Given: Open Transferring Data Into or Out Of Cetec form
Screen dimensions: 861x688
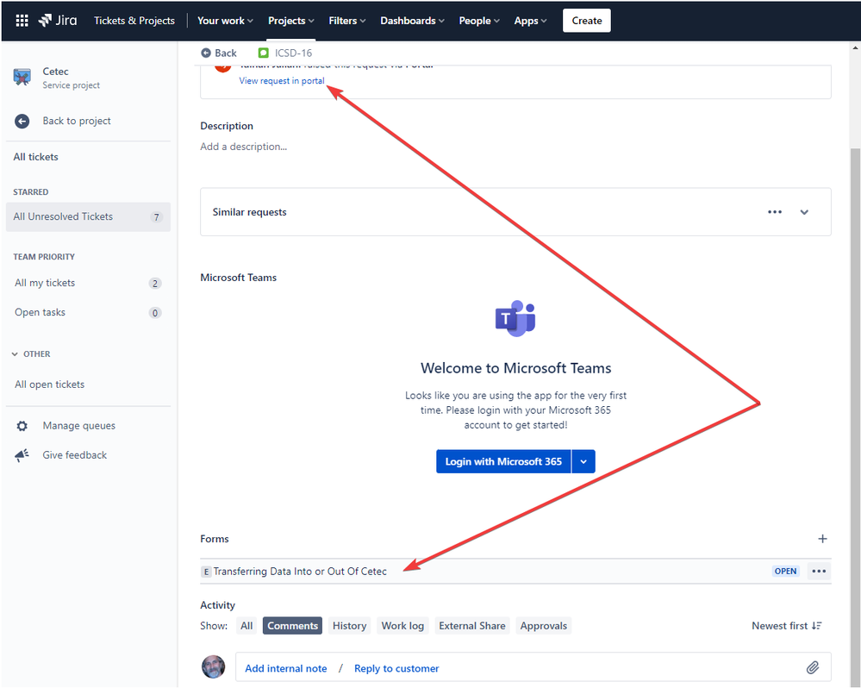Looking at the screenshot, I should tap(300, 572).
